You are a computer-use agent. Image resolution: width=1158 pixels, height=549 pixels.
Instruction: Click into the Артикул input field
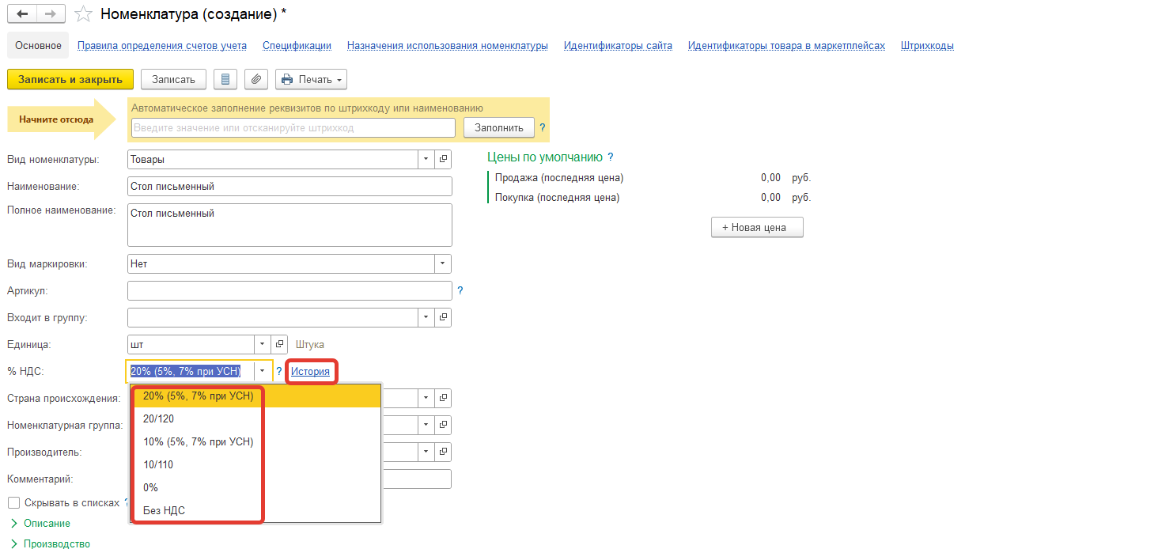click(289, 291)
